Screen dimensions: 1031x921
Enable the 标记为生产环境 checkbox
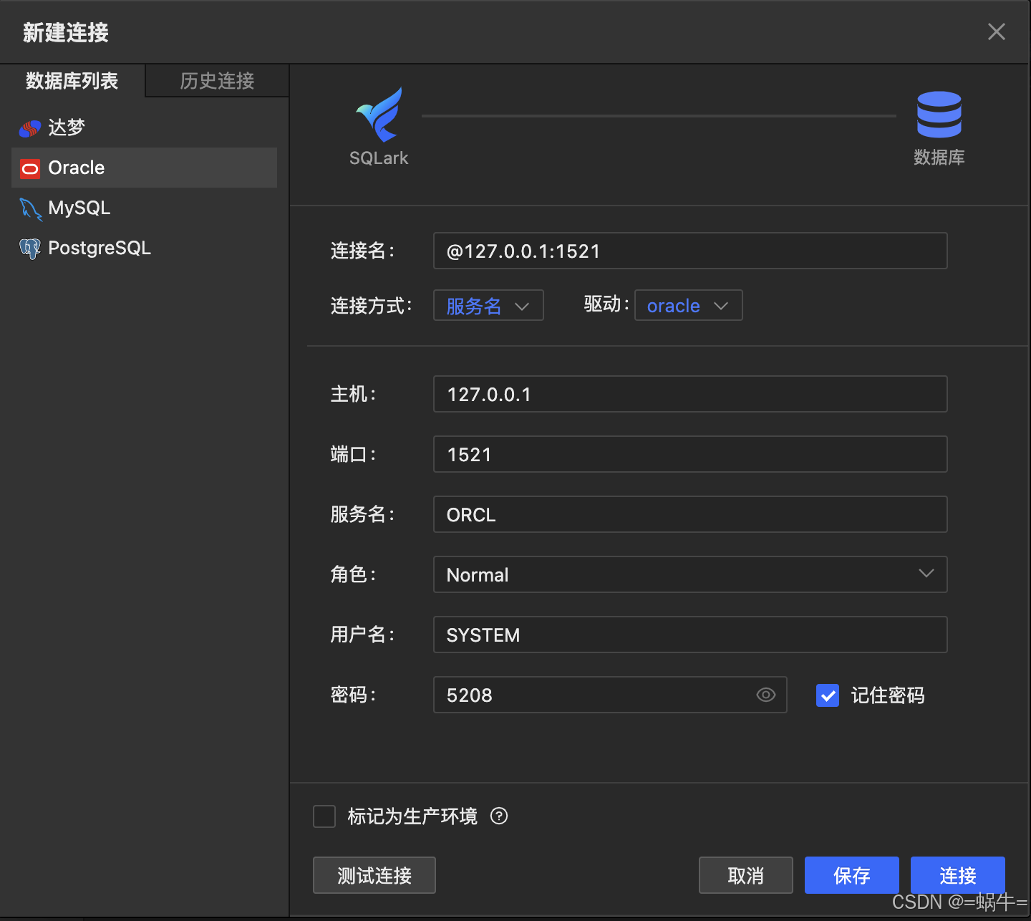[x=324, y=816]
